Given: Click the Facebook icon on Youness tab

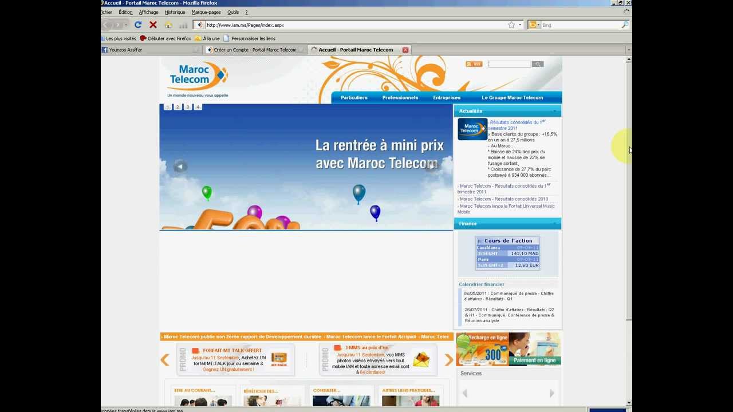Looking at the screenshot, I should (x=105, y=50).
